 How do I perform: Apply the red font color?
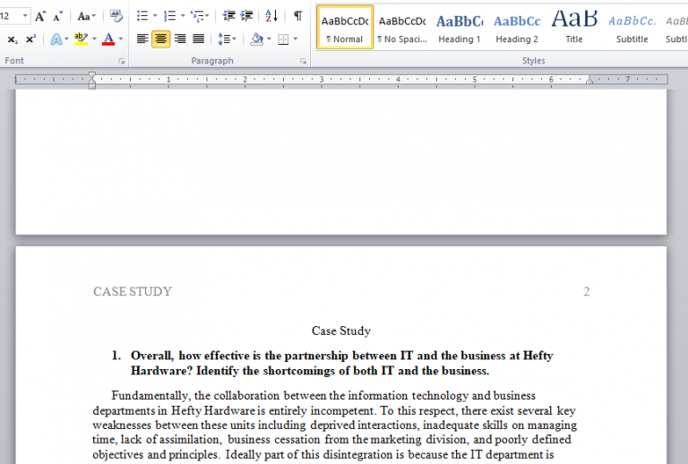[x=107, y=39]
